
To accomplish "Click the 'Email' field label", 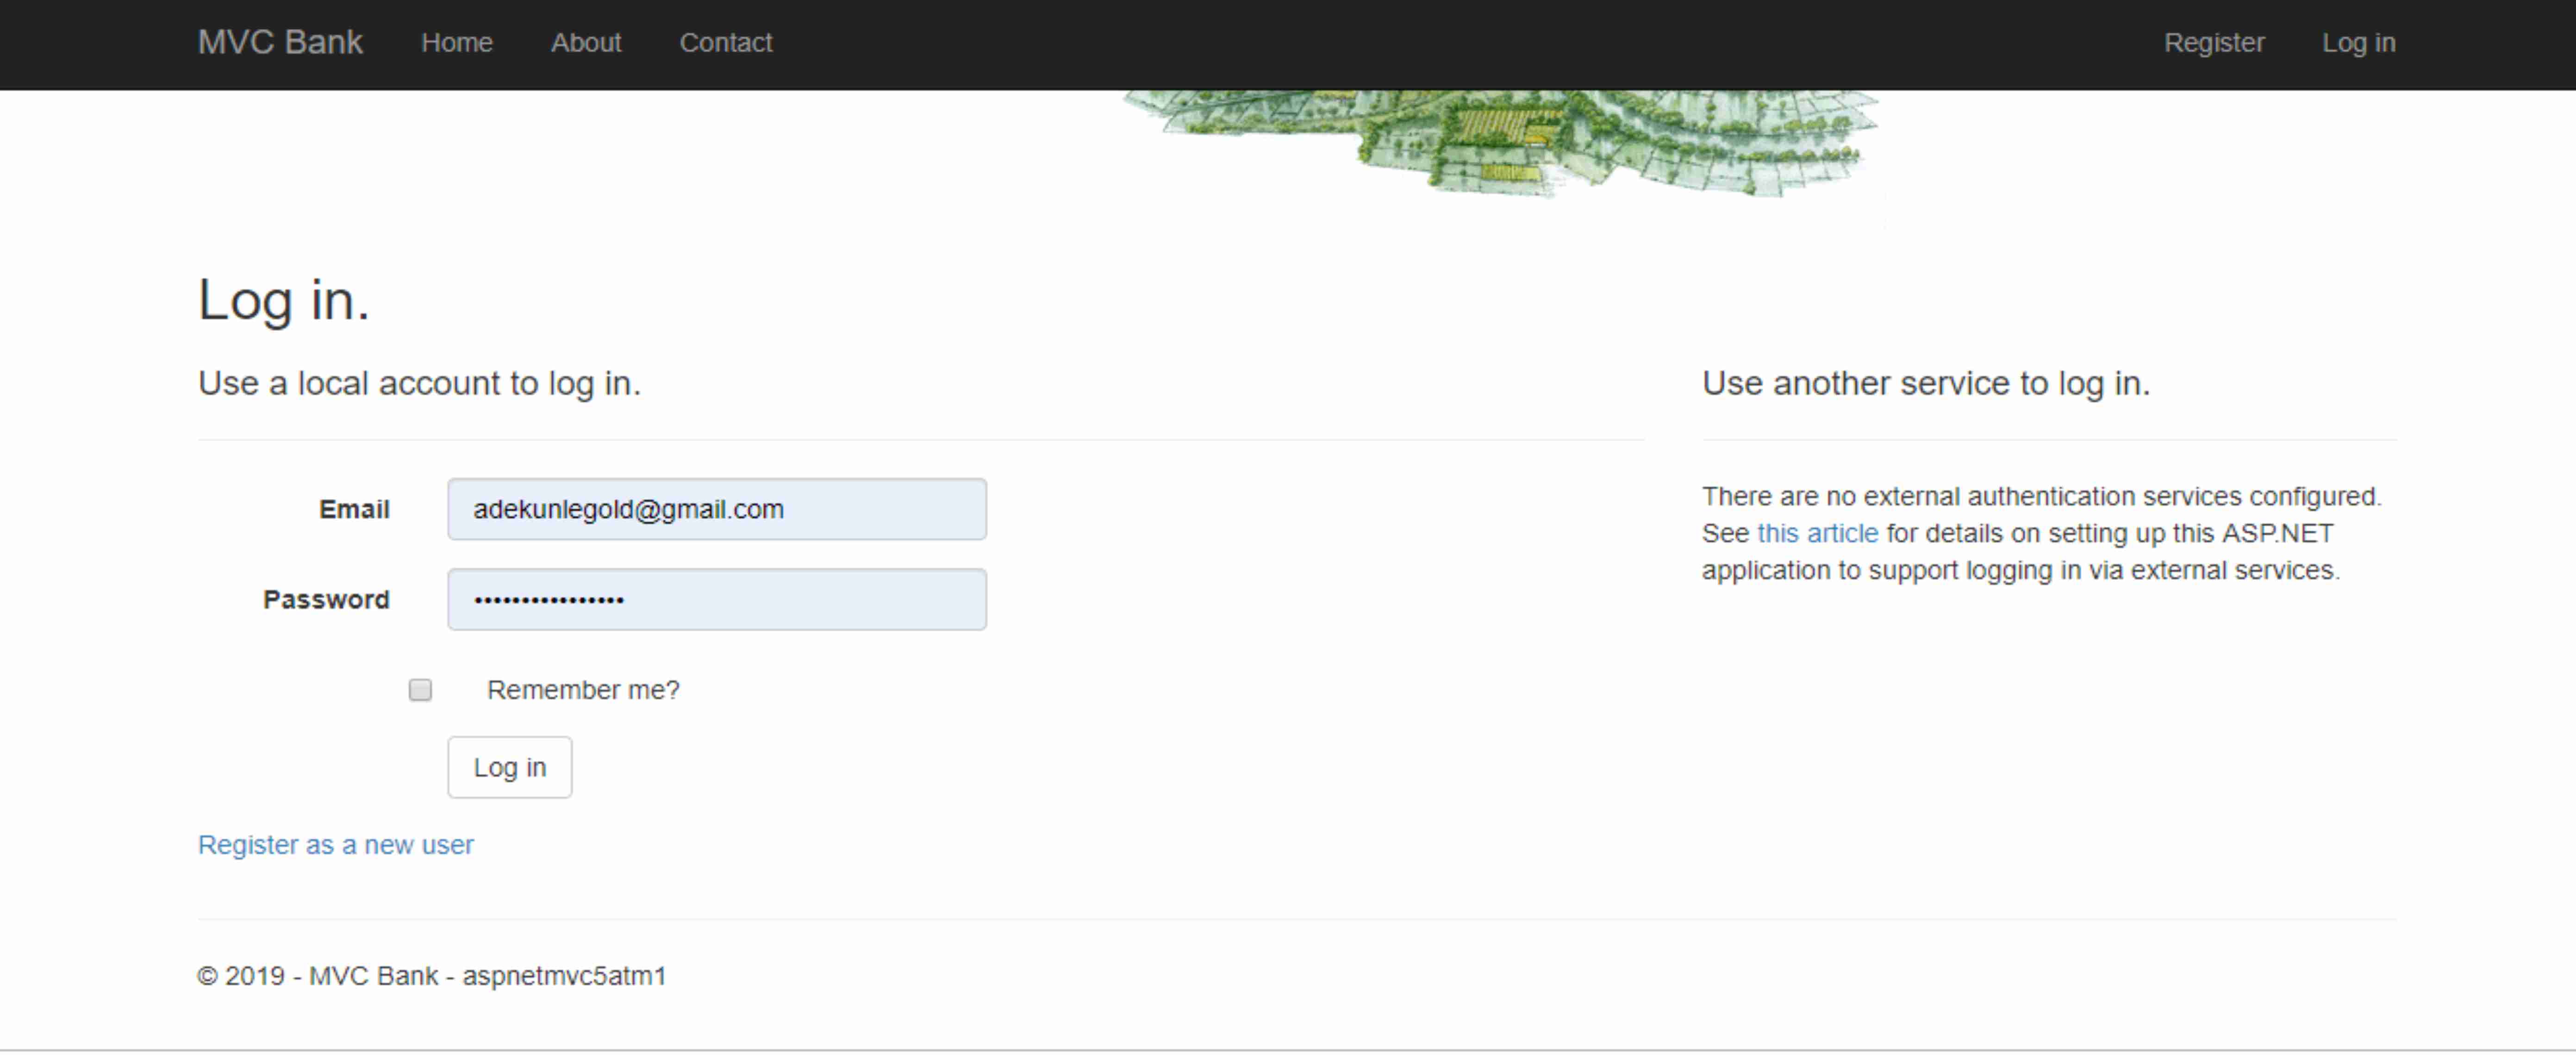I will point(354,509).
